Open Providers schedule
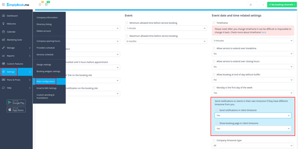 click(x=45, y=48)
